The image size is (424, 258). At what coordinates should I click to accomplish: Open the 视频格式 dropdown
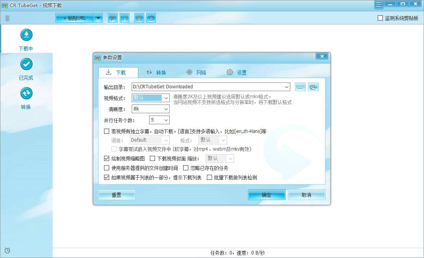pyautogui.click(x=166, y=98)
